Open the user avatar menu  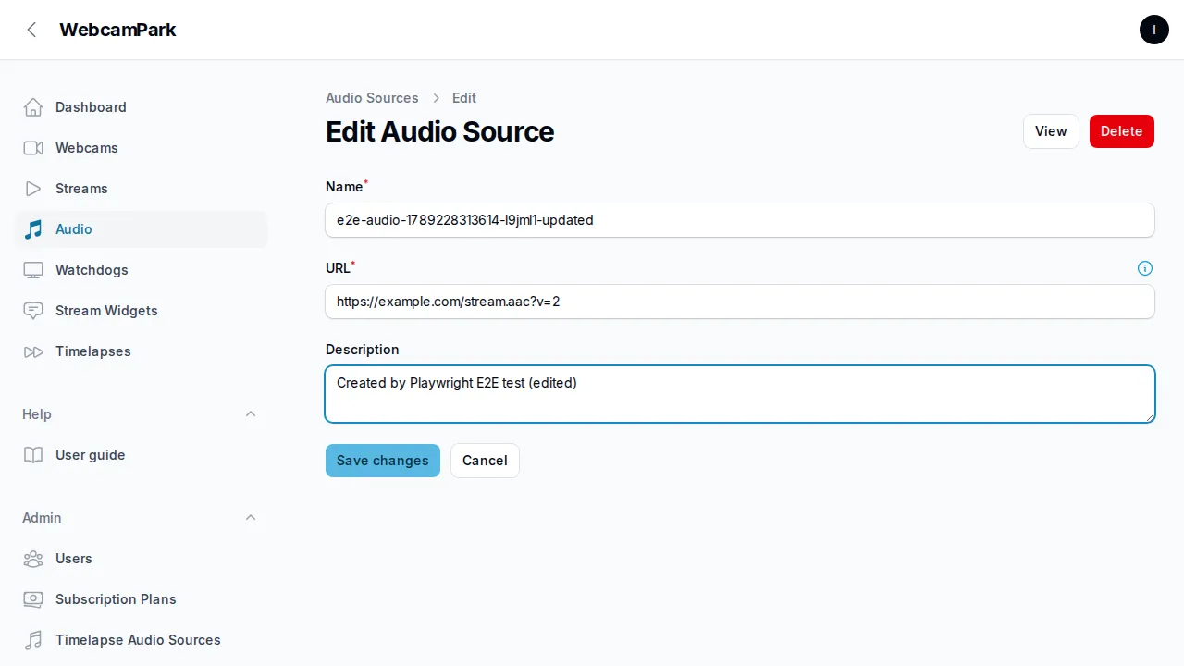point(1154,30)
